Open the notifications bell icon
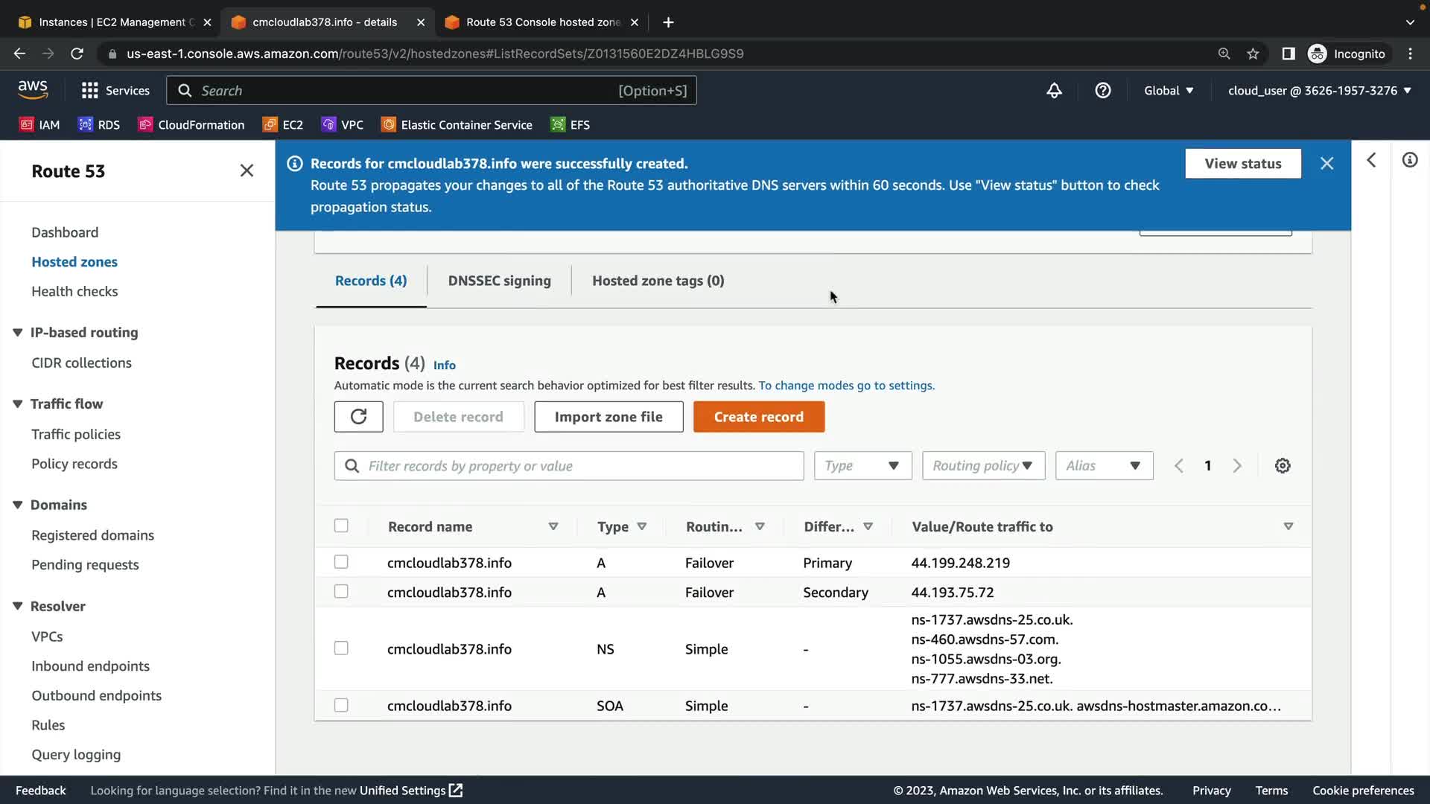The width and height of the screenshot is (1430, 804). pos(1054,91)
